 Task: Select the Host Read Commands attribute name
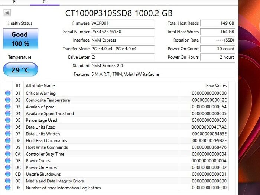pyautogui.click(x=46, y=141)
